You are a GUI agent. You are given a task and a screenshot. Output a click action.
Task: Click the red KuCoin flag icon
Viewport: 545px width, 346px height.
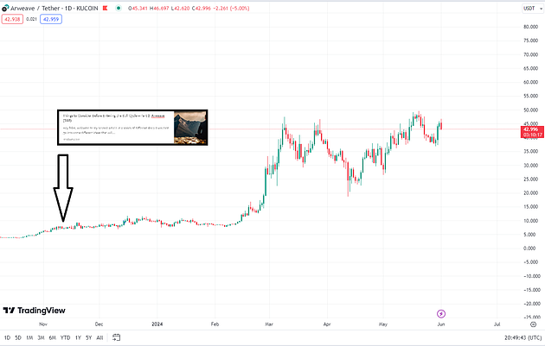[x=105, y=8]
